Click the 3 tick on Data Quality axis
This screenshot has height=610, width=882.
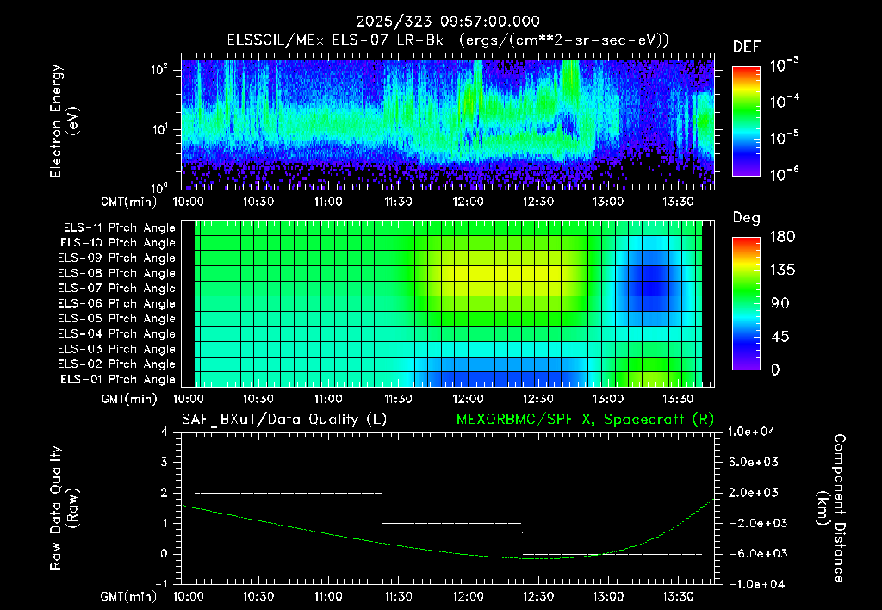165,462
